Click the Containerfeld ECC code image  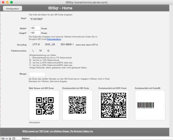point(114,105)
